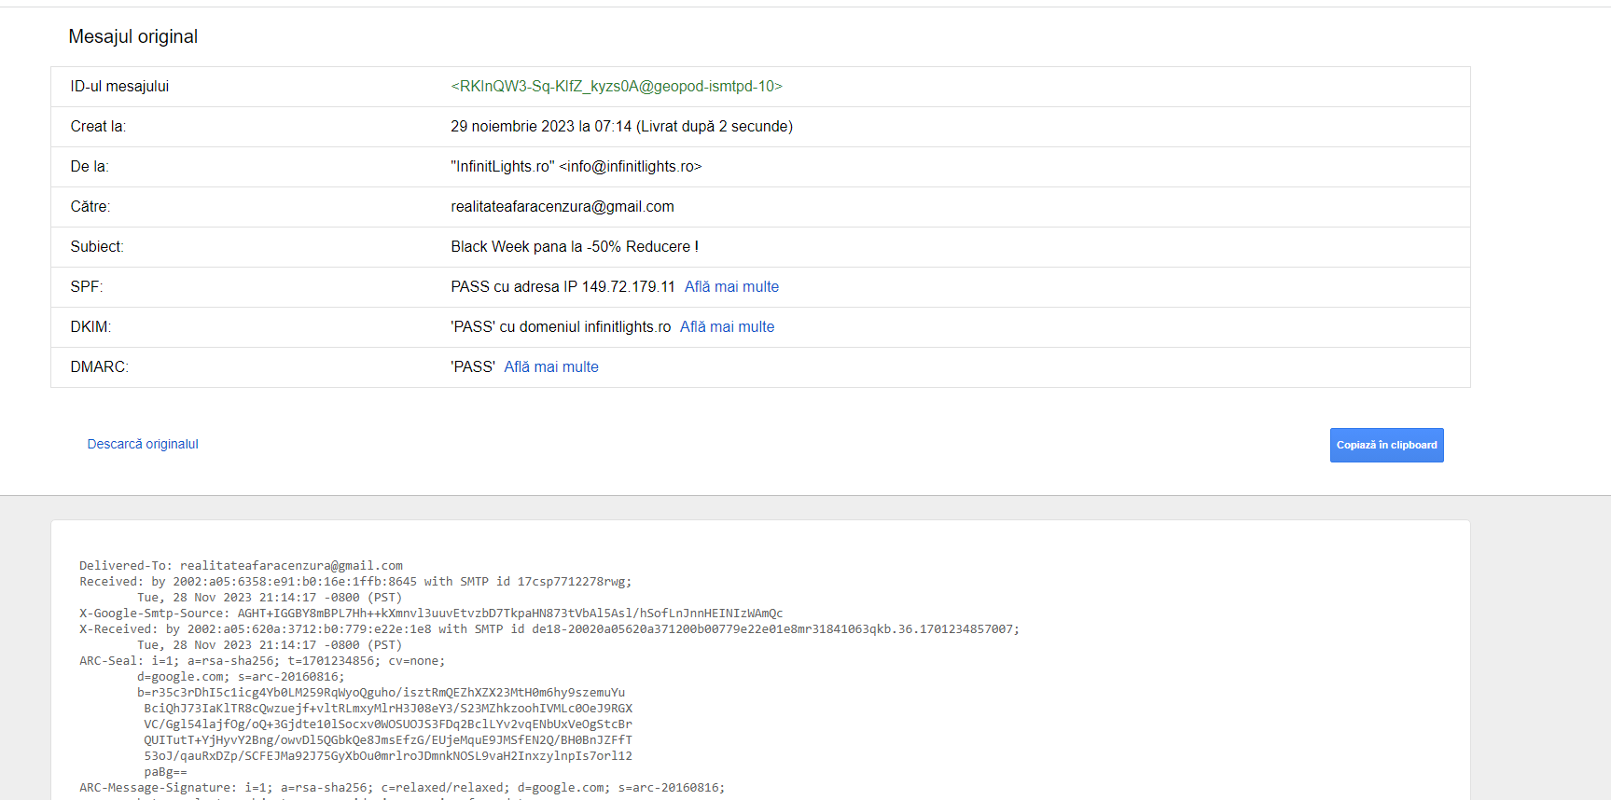Click the 'Mesajul original' heading
The height and width of the screenshot is (800, 1611).
coord(133,37)
